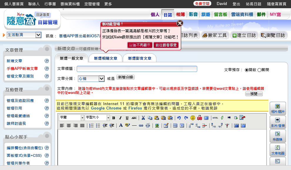The height and width of the screenshot is (170, 291).
Task: Open 手機APP新增文章 sidebar link
Action: pos(22,69)
